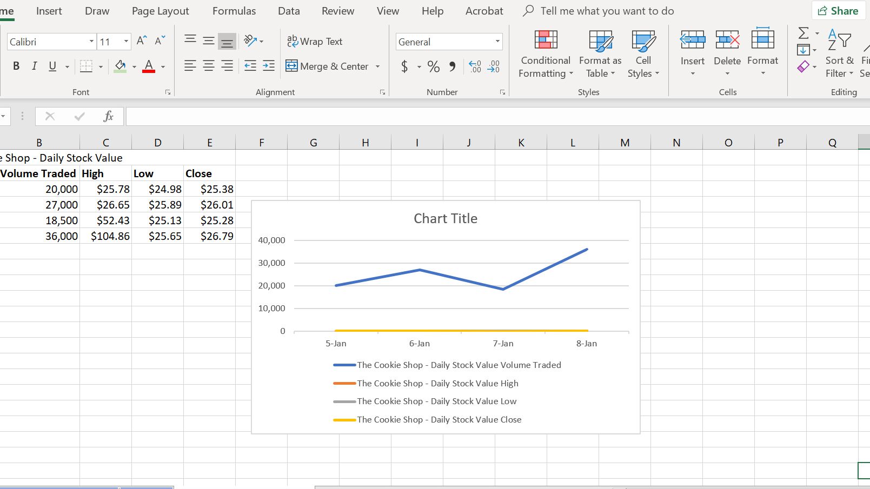
Task: Switch to Draw tab
Action: tap(97, 11)
